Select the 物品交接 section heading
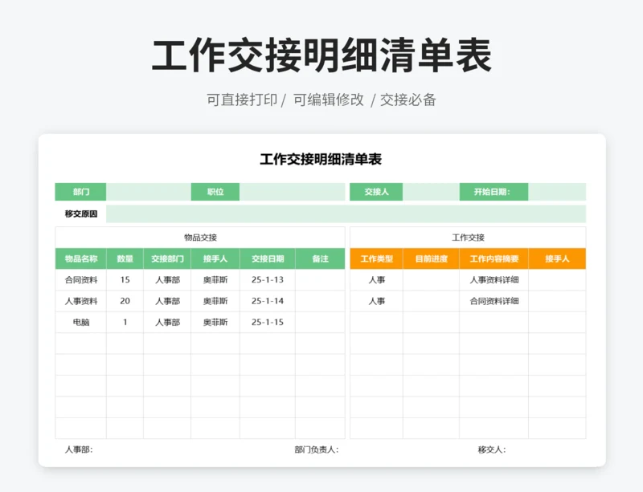Image resolution: width=643 pixels, height=492 pixels. click(x=200, y=238)
